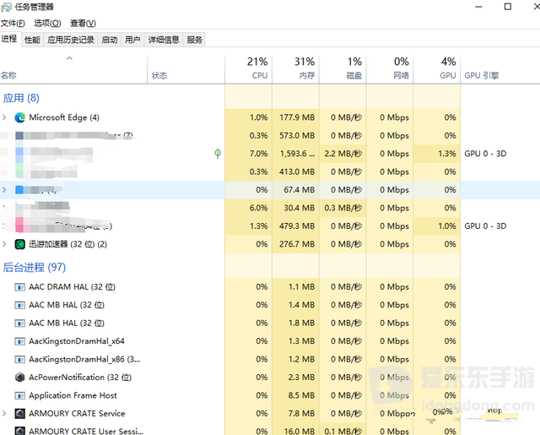Switch to the 性能 tab
Viewport: 540px width, 435px height.
(x=32, y=40)
